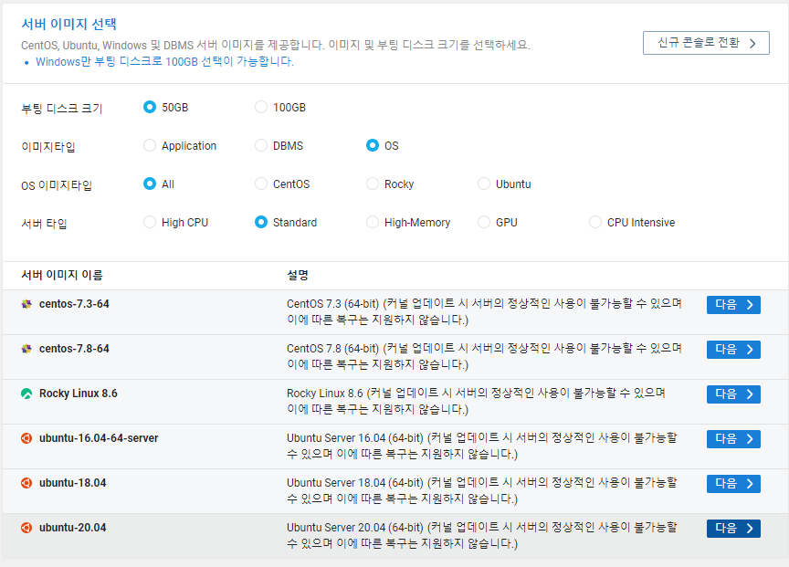This screenshot has width=789, height=567.
Task: Click the Rocky Linux 8.6 logo icon
Action: point(26,394)
